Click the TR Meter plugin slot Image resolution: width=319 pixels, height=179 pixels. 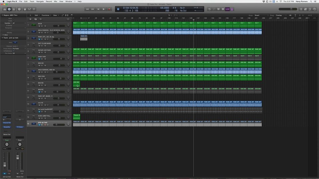point(20,127)
